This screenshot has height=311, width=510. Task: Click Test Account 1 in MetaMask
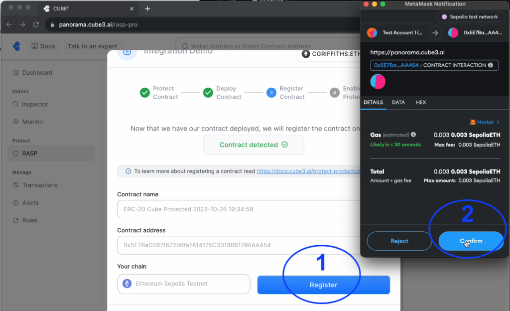coord(402,32)
